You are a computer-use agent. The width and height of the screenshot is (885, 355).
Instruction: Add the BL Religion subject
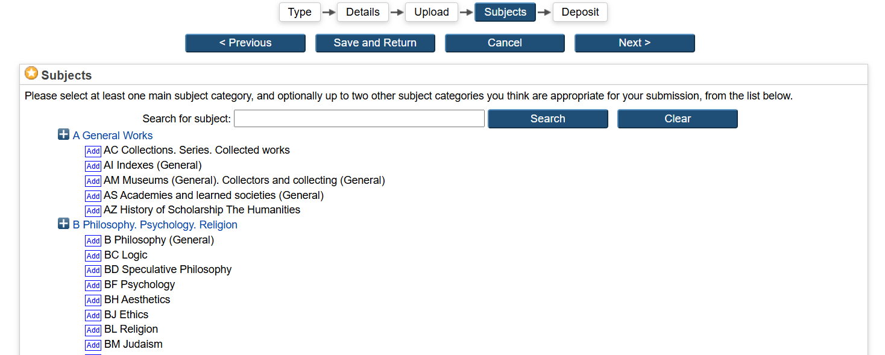click(x=93, y=330)
